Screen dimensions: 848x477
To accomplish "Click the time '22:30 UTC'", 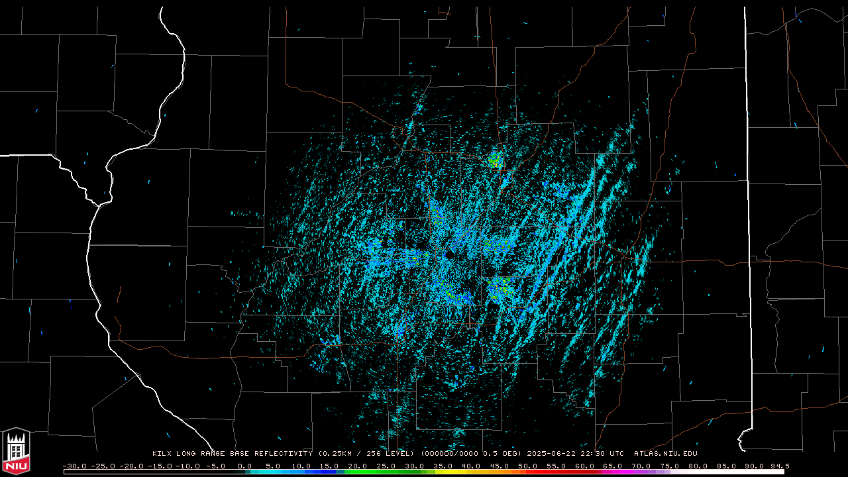I will [x=602, y=454].
